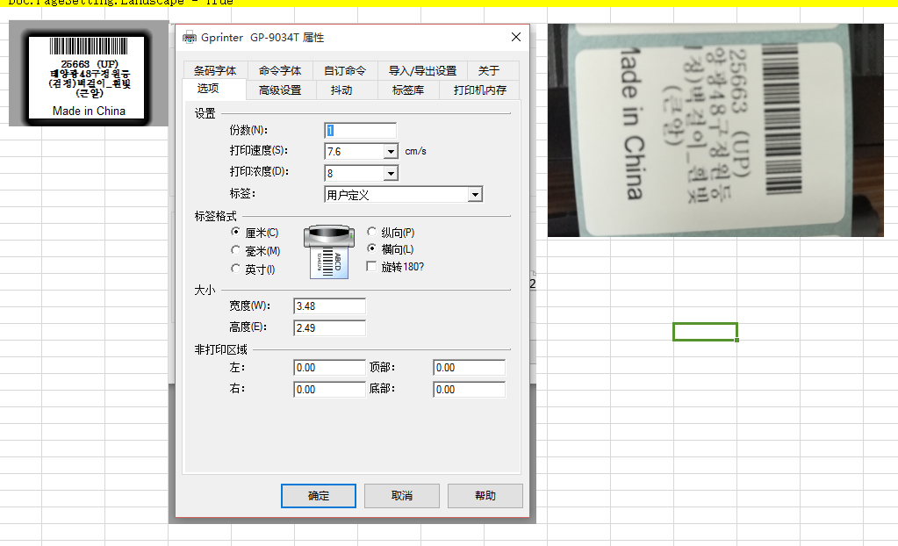Viewport: 898px width, 546px height.
Task: Toggle the 旋转180 rotate checkbox
Action: (x=371, y=266)
